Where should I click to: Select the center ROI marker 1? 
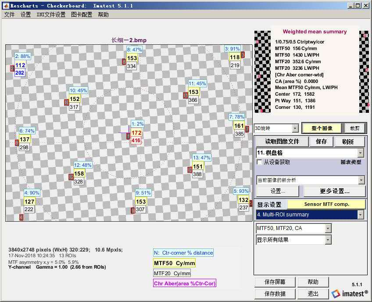(x=129, y=137)
